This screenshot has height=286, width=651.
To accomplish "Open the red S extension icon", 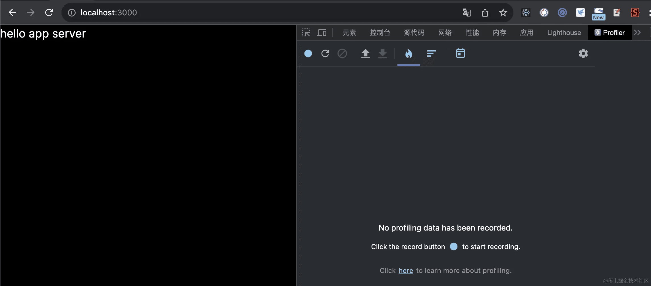I will 635,13.
